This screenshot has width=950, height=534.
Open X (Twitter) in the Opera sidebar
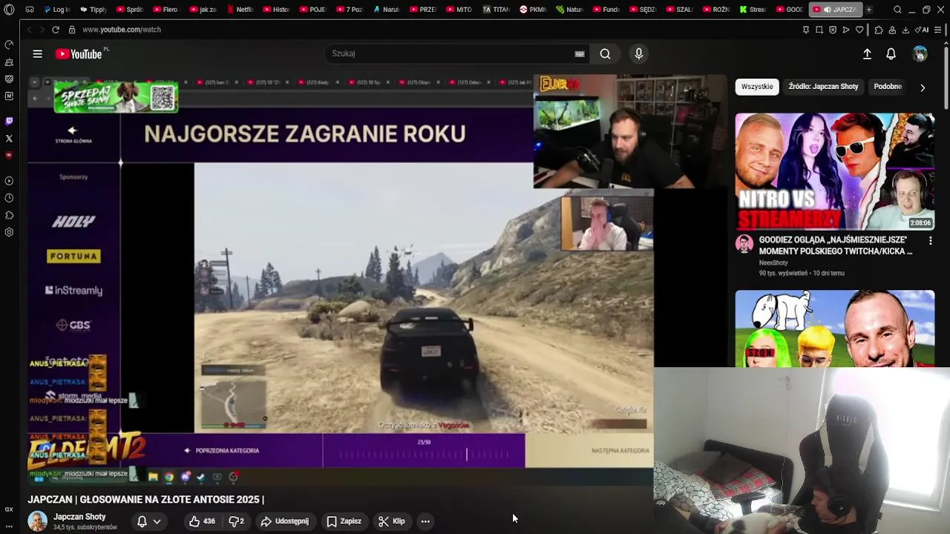coord(9,138)
